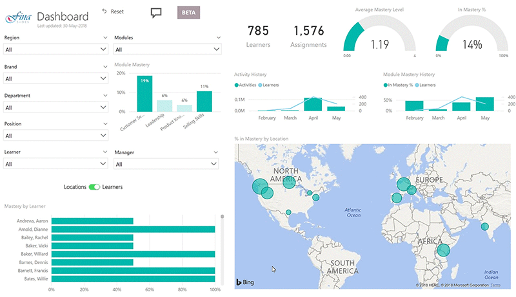Click the Activities legend marker in Activity History
The height and width of the screenshot is (297, 516).
tap(236, 85)
